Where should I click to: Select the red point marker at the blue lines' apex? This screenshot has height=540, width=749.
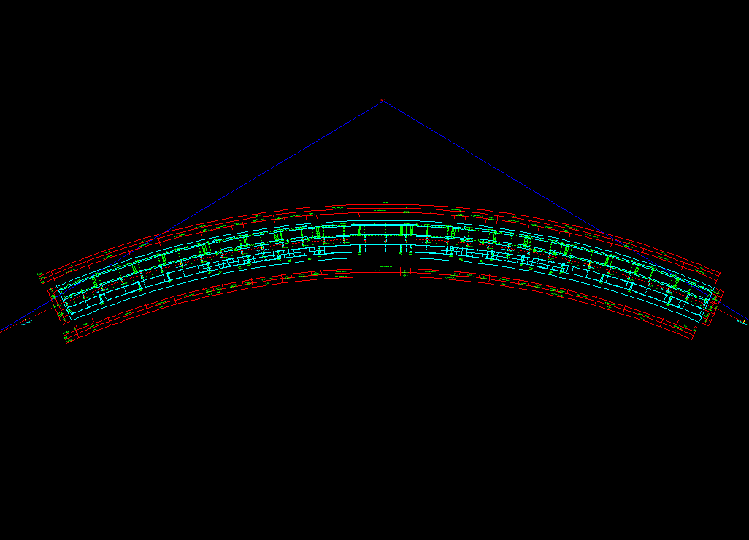point(383,100)
